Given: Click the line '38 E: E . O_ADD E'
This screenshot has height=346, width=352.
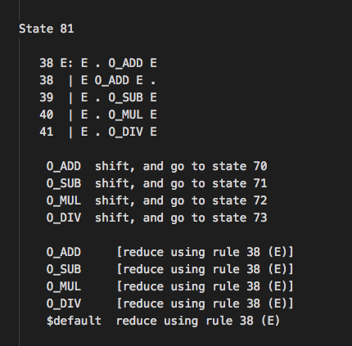Looking at the screenshot, I should point(98,63).
